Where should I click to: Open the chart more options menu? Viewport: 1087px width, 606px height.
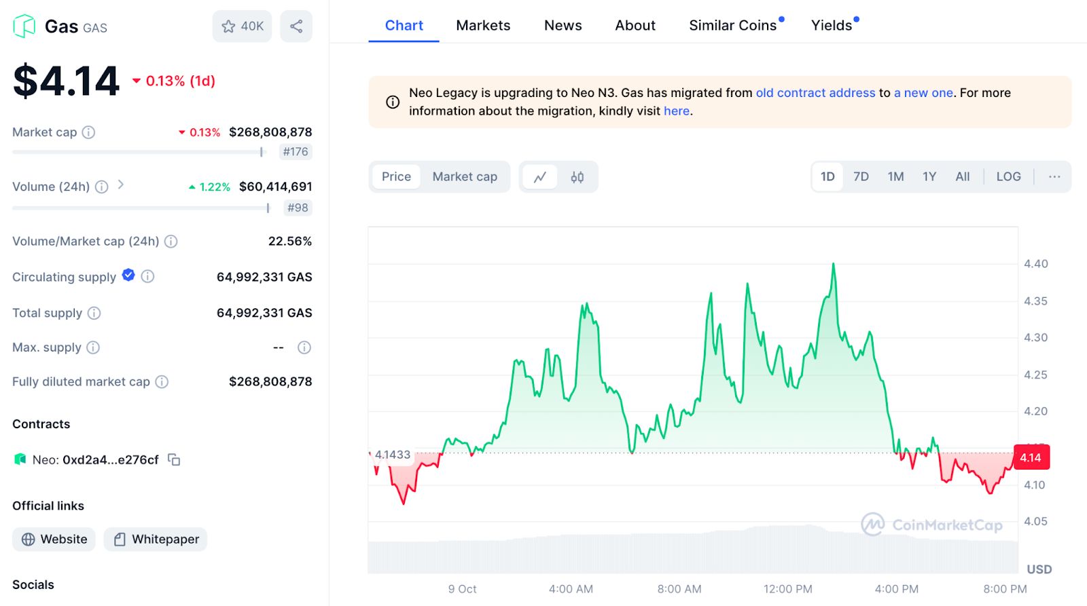point(1054,177)
